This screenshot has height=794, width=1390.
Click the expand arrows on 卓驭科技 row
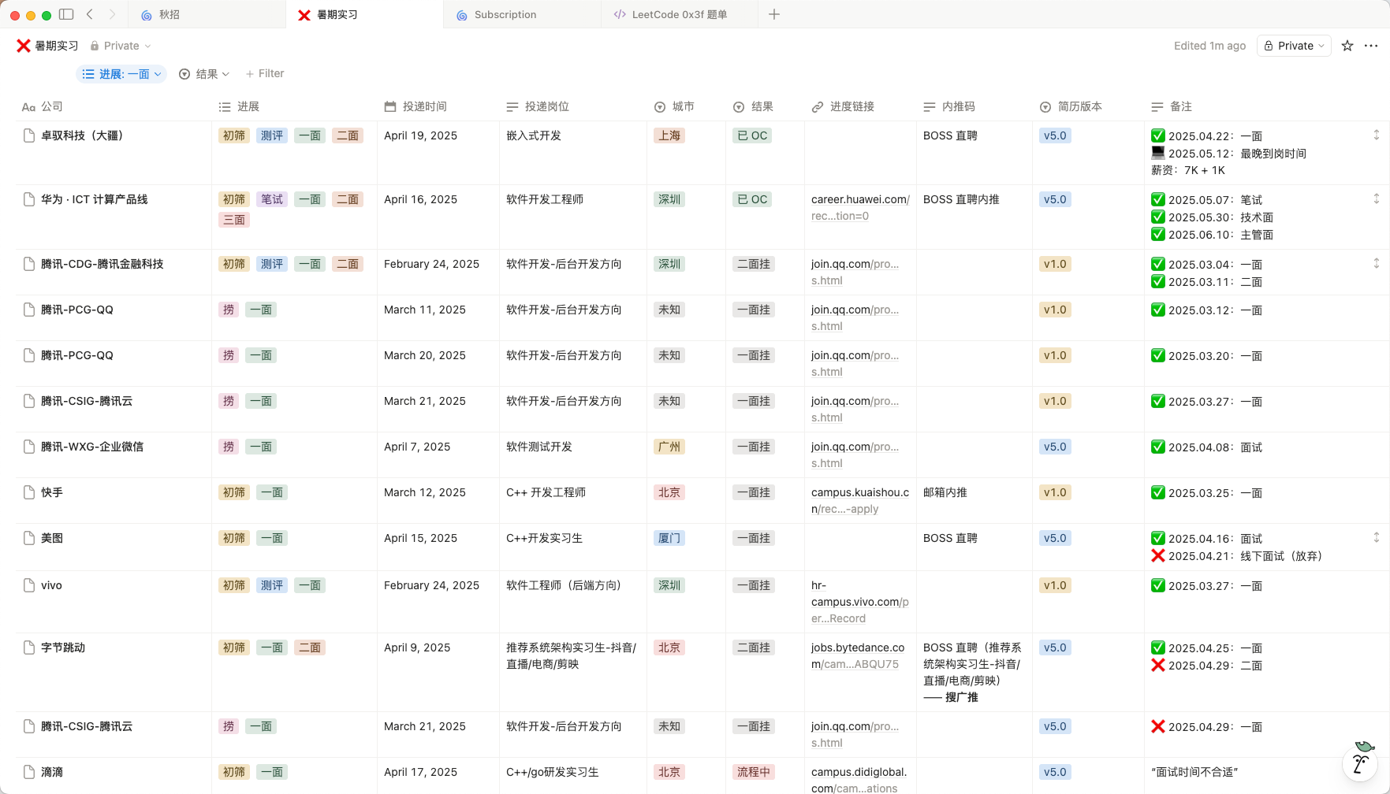coord(1377,135)
